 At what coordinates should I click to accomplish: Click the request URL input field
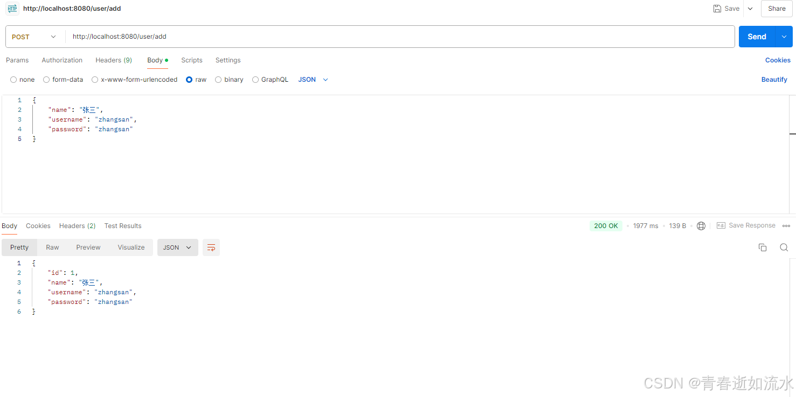(400, 37)
